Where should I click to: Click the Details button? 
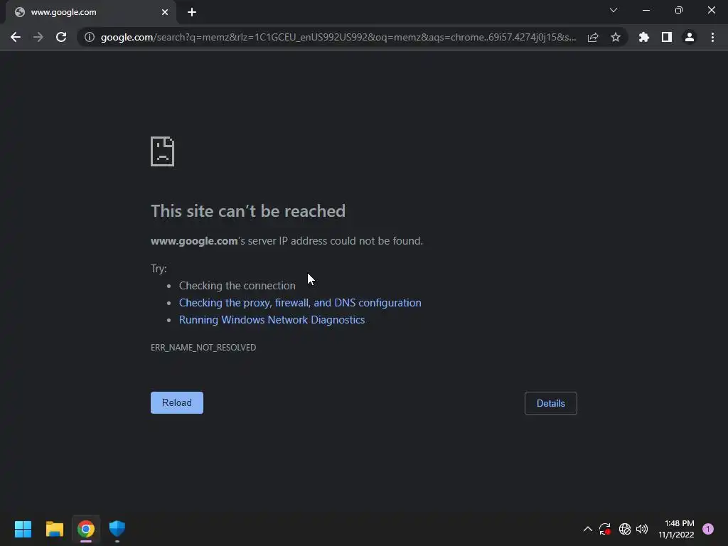(x=551, y=404)
